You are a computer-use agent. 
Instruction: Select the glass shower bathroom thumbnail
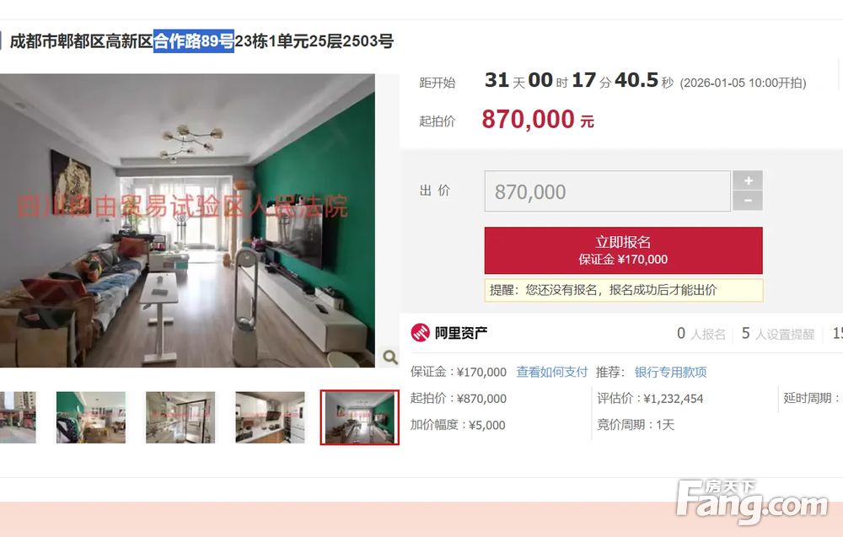pyautogui.click(x=180, y=417)
